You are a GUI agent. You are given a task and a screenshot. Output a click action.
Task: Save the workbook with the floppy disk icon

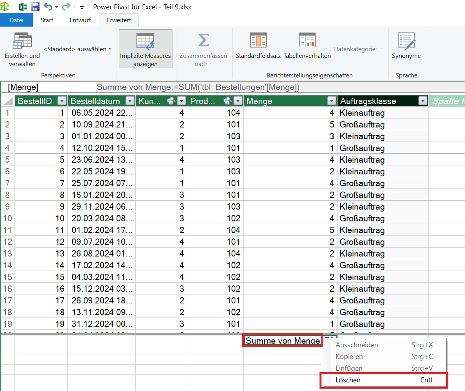pyautogui.click(x=35, y=7)
